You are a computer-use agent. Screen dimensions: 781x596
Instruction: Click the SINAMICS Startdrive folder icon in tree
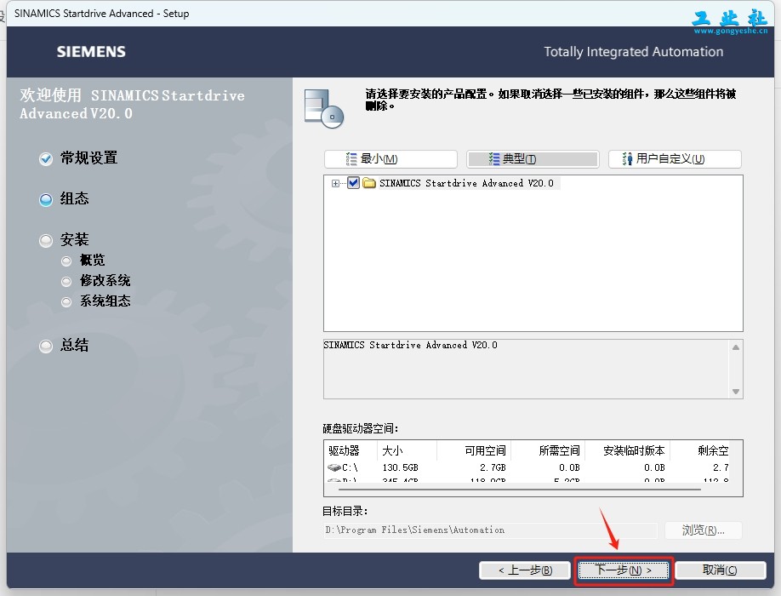pyautogui.click(x=369, y=183)
